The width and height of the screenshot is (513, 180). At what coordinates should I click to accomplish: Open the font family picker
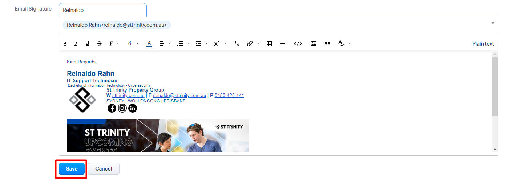click(x=112, y=43)
